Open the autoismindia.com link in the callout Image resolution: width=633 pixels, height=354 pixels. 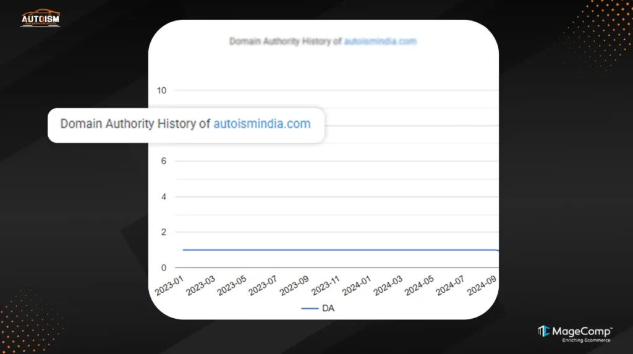[262, 124]
